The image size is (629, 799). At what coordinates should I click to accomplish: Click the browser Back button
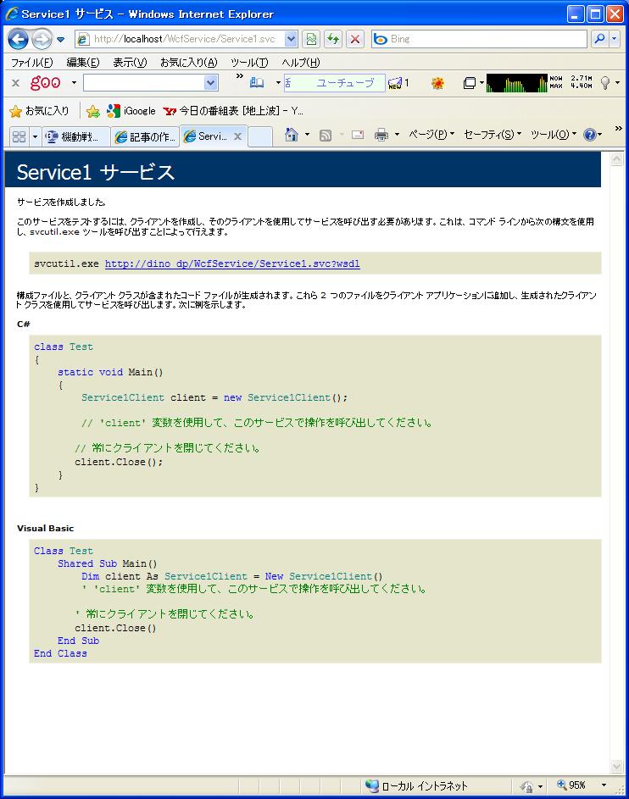coord(18,39)
